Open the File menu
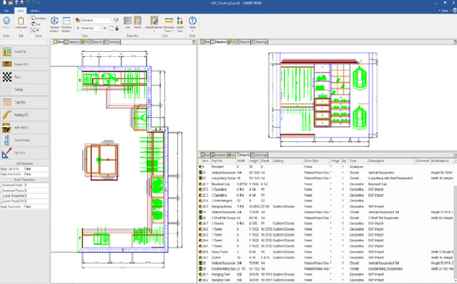The image size is (457, 284). (6, 11)
